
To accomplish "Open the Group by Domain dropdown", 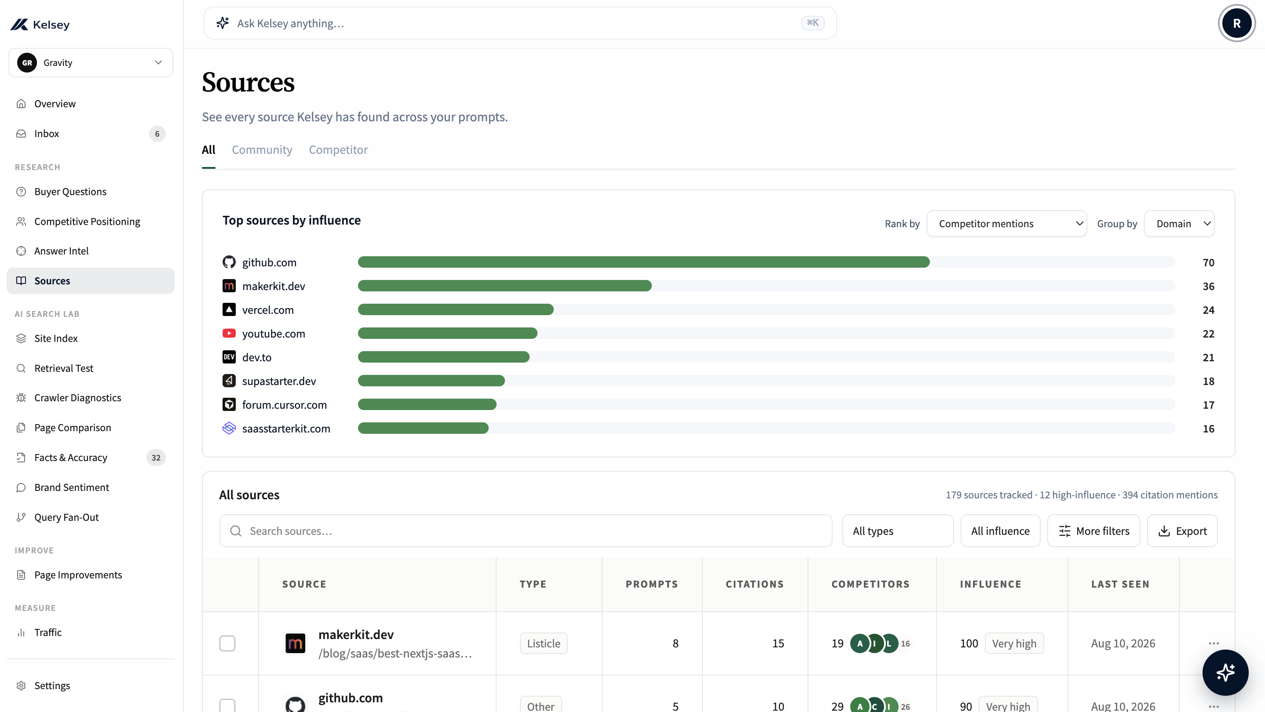I will 1179,224.
